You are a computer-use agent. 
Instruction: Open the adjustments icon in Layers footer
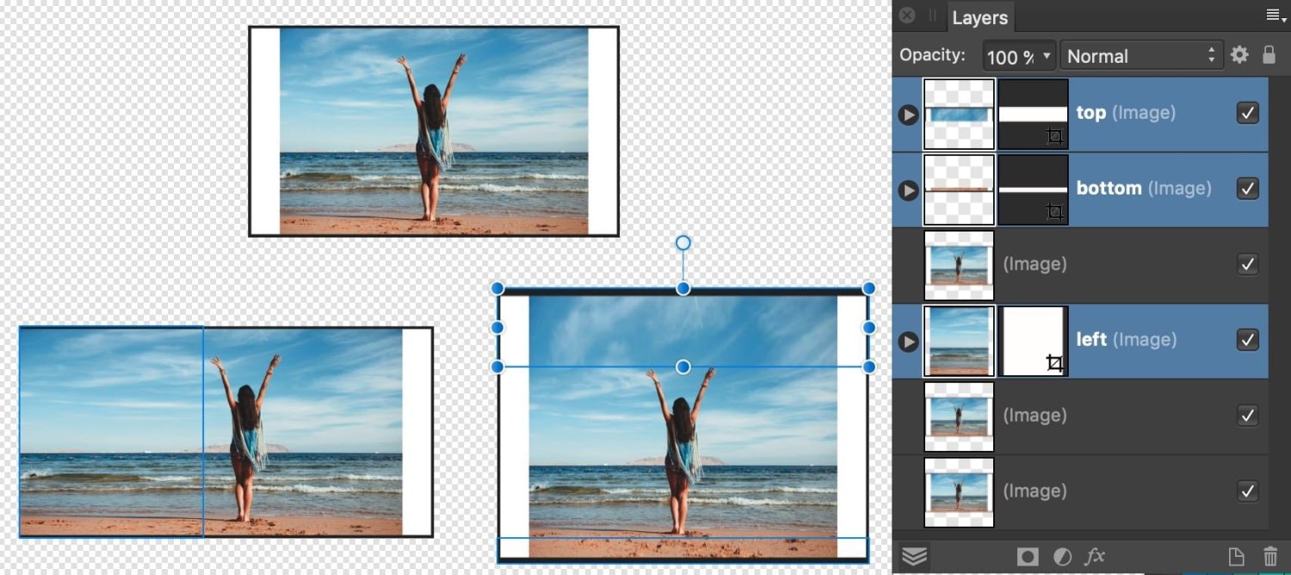1060,556
